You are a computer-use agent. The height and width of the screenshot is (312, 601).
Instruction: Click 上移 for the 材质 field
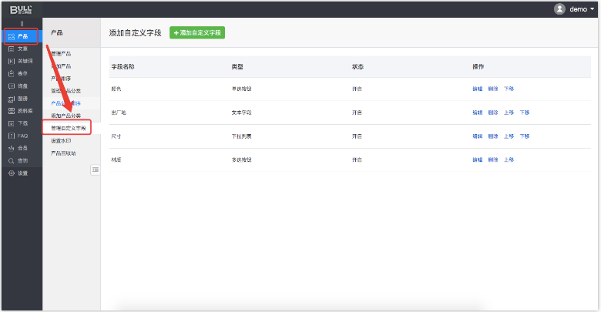tap(509, 159)
